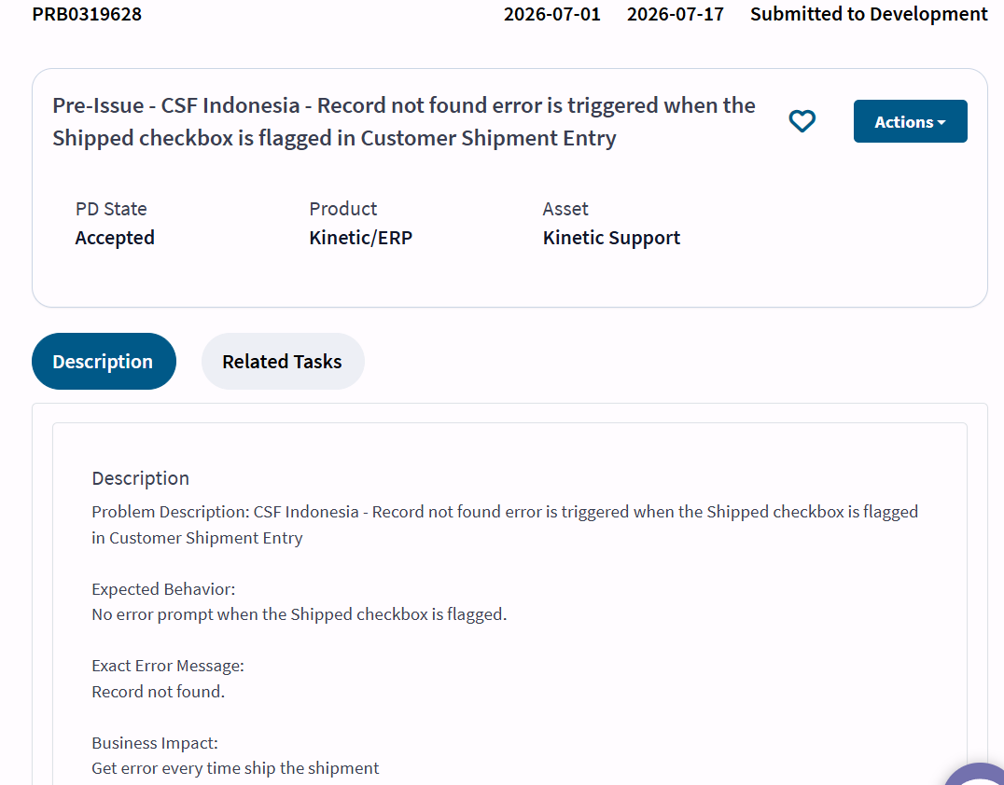Click the Submitted to Development status
This screenshot has width=1004, height=785.
[869, 14]
